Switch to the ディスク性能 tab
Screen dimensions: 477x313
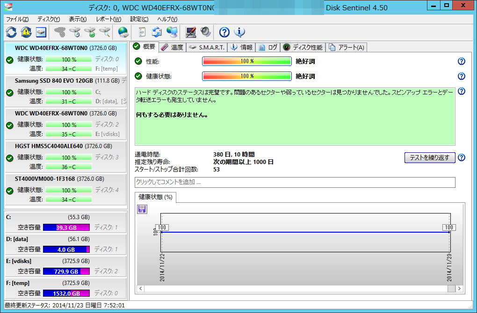303,47
